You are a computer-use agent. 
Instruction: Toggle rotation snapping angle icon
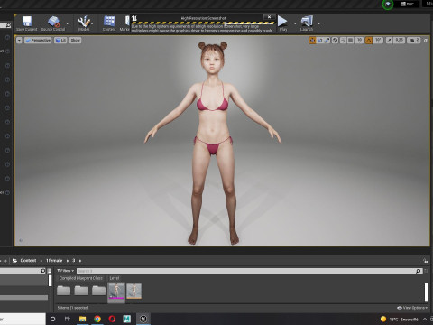pos(369,41)
